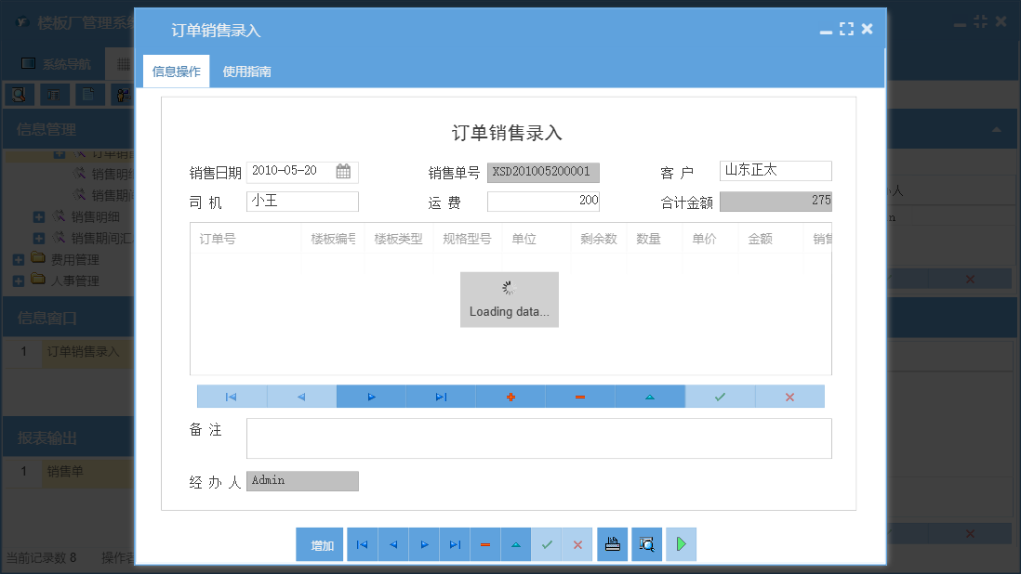Cancel row edits with the red X icon

(x=789, y=396)
